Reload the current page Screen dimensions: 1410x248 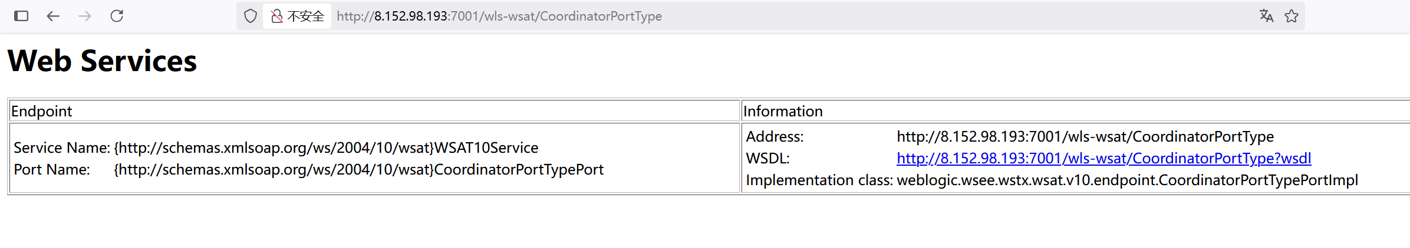click(x=117, y=16)
